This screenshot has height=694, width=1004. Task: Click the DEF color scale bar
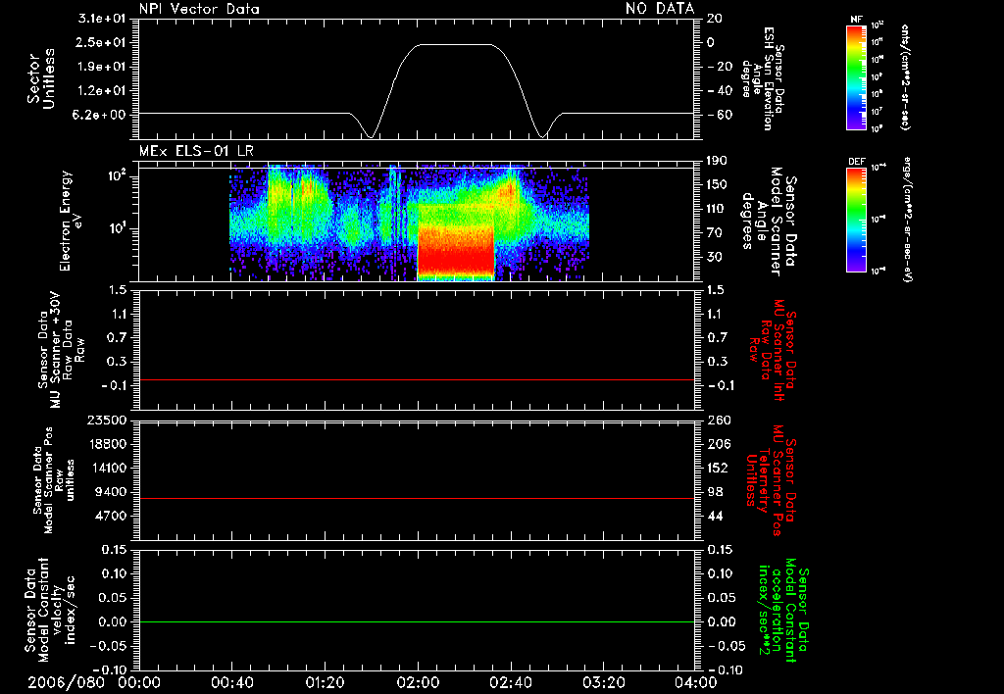click(857, 220)
